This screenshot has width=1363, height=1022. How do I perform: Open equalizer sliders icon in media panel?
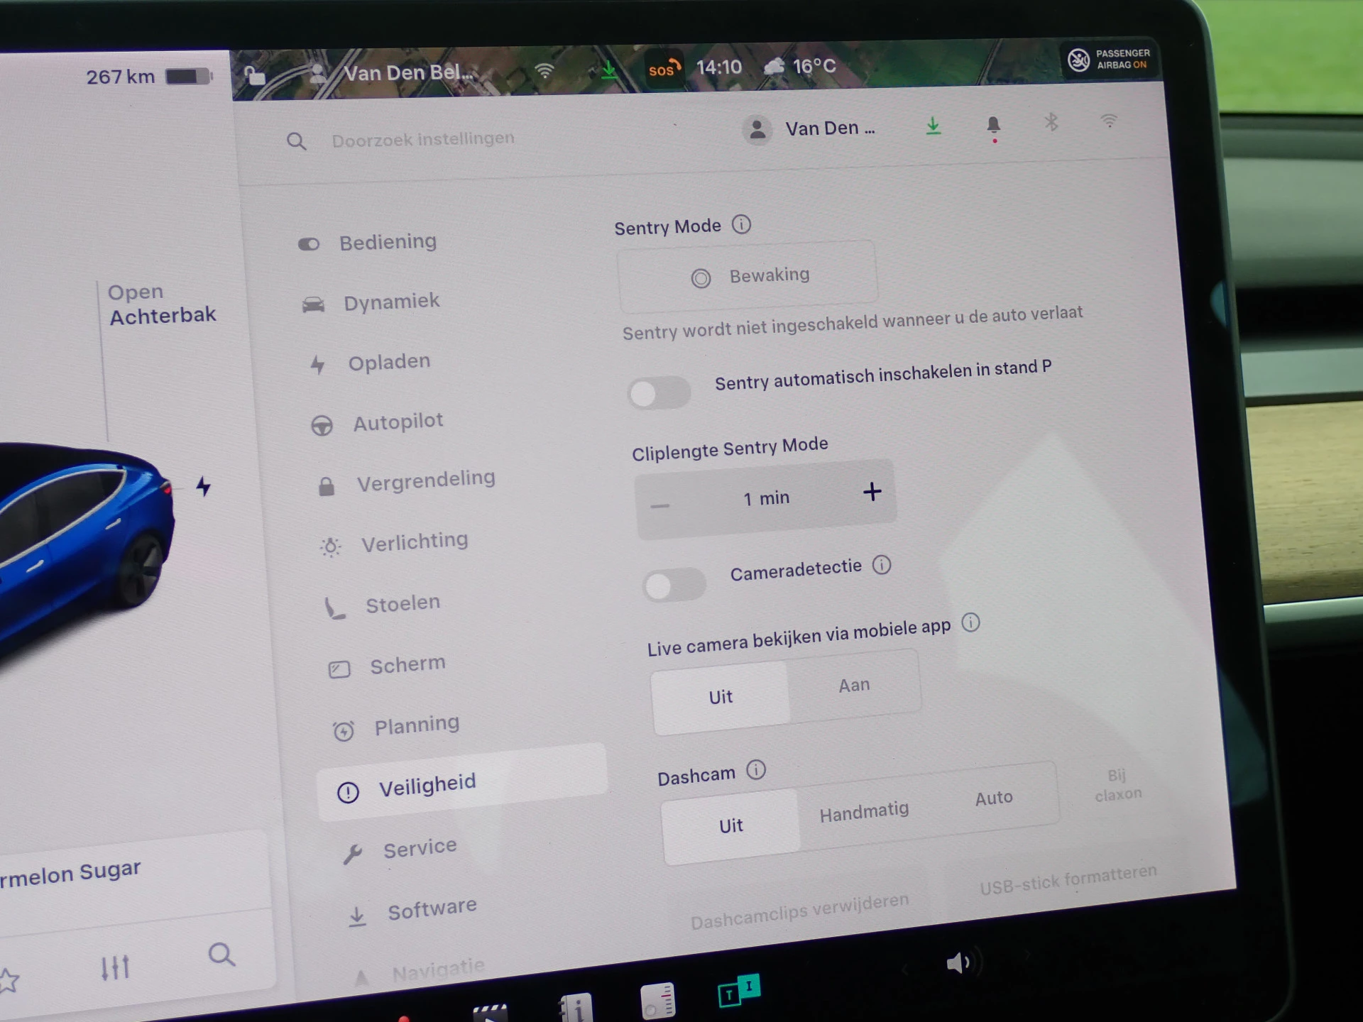(x=115, y=967)
